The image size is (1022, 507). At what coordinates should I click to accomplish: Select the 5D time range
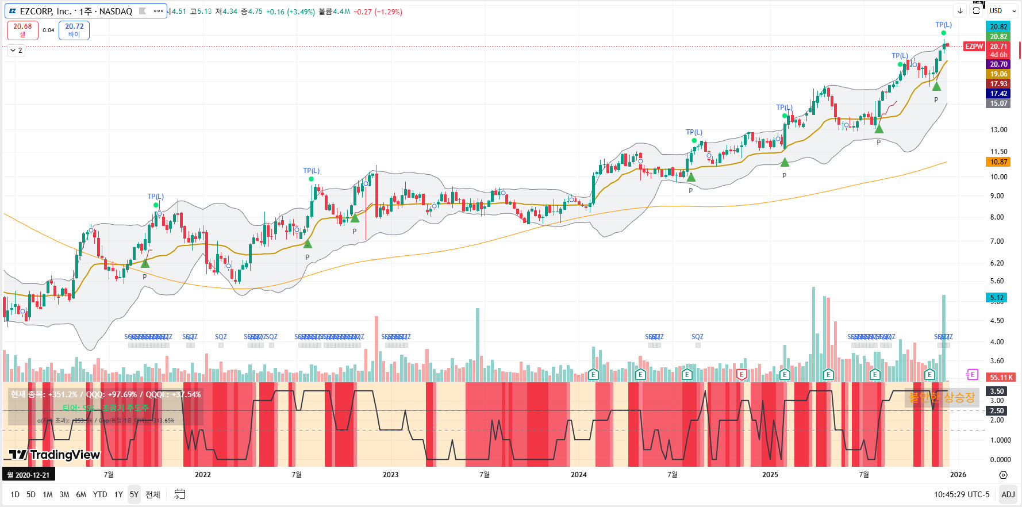pyautogui.click(x=31, y=494)
